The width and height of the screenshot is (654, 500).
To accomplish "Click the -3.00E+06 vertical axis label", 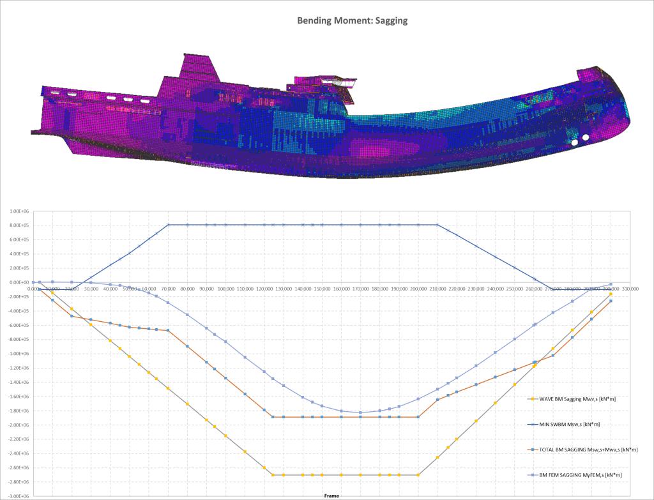I will (x=19, y=497).
